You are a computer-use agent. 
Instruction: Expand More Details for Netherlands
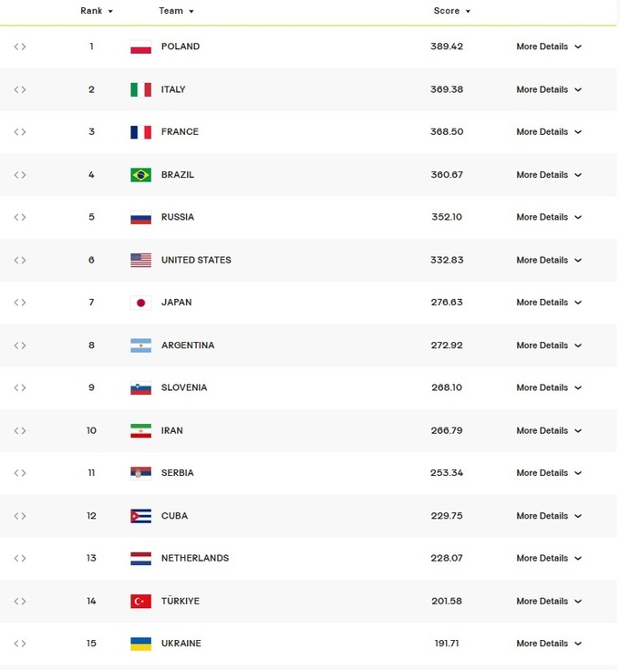pyautogui.click(x=548, y=558)
